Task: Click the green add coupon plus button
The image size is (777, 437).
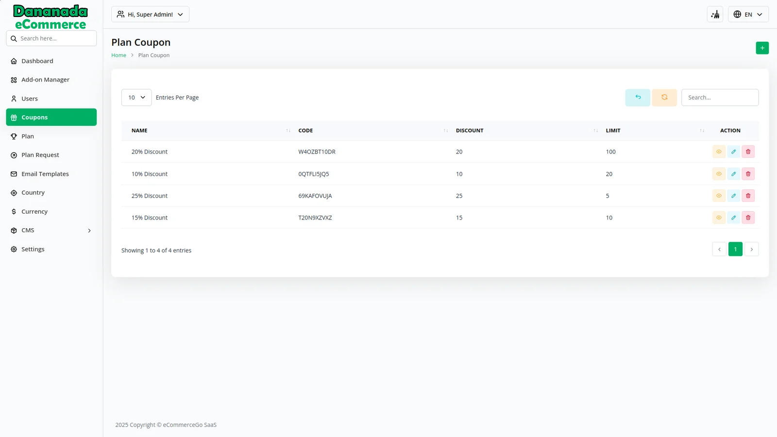Action: 762,48
